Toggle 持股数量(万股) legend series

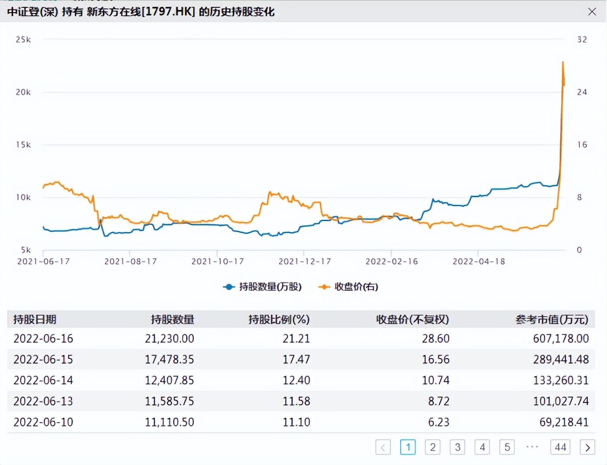(262, 287)
